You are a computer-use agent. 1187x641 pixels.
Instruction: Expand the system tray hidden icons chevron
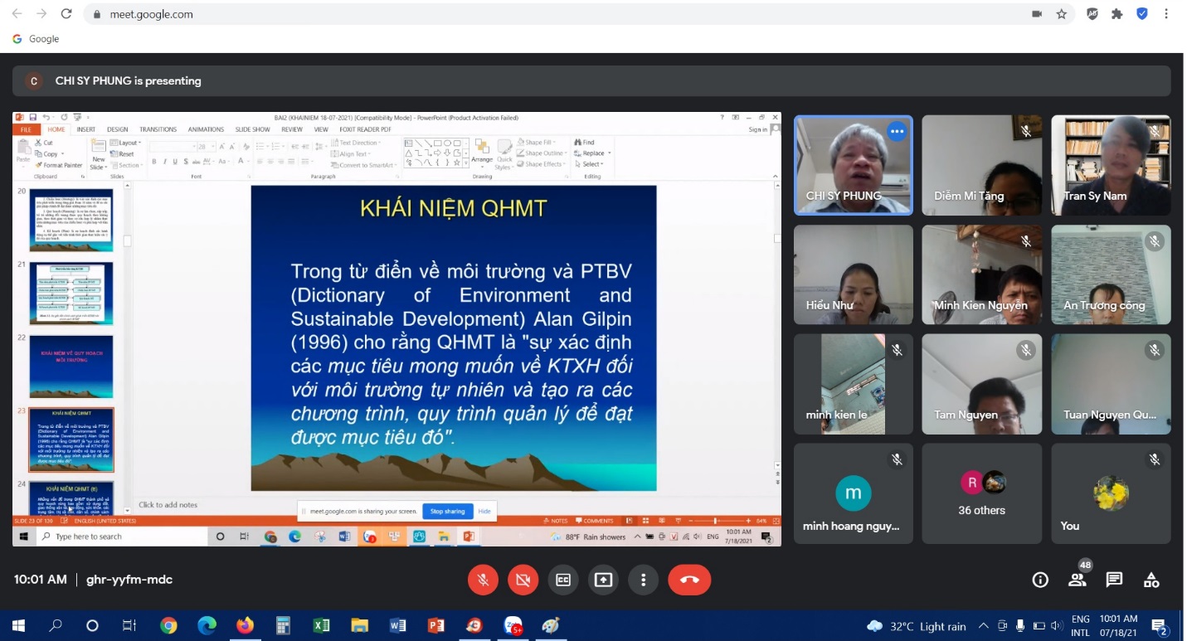coord(984,626)
